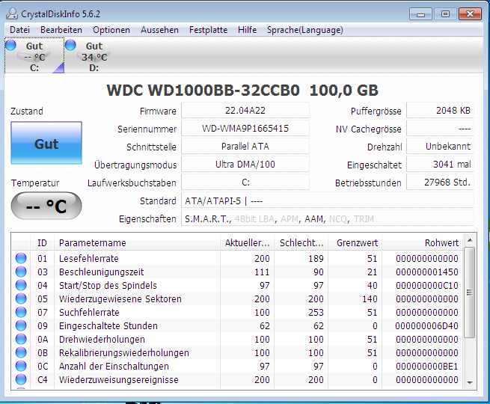Select the C: drive tab
The image size is (490, 404).
[34, 55]
